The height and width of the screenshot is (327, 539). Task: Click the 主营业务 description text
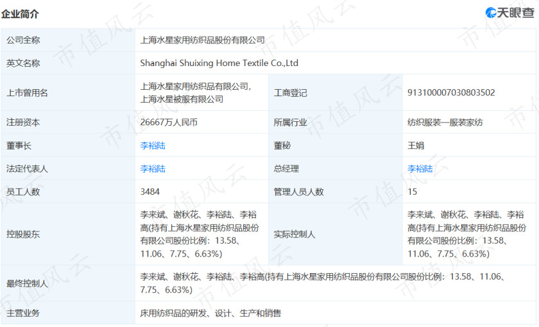click(210, 314)
